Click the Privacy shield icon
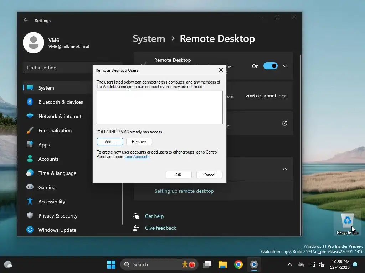Screen dimensions: 365x273 pyautogui.click(x=30, y=215)
